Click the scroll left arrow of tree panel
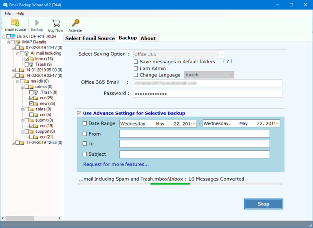Image resolution: width=313 pixels, height=228 pixels. [x=3, y=218]
